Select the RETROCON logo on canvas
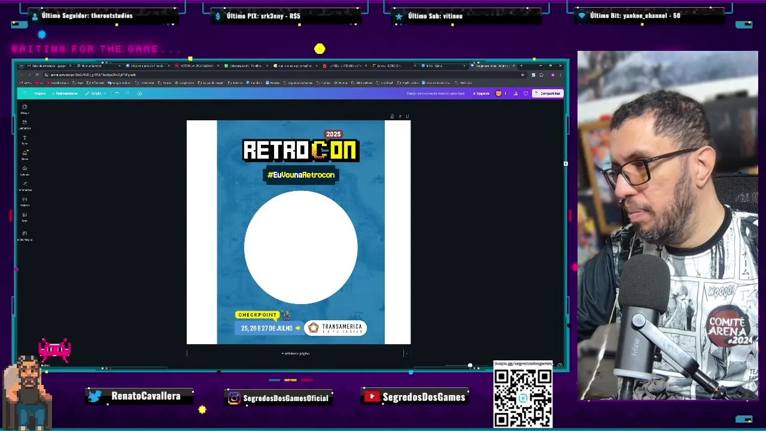766x431 pixels. [300, 150]
